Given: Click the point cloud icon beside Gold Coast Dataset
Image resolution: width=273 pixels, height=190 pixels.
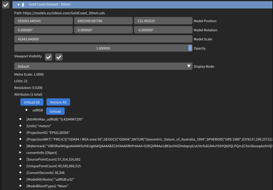Looking at the screenshot, I should pyautogui.click(x=23, y=5).
